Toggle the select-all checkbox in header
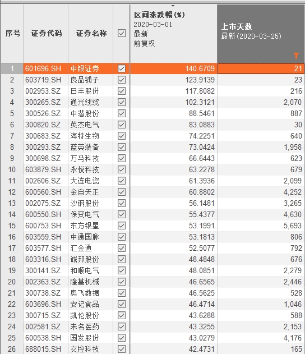The image size is (305, 354). (122, 34)
